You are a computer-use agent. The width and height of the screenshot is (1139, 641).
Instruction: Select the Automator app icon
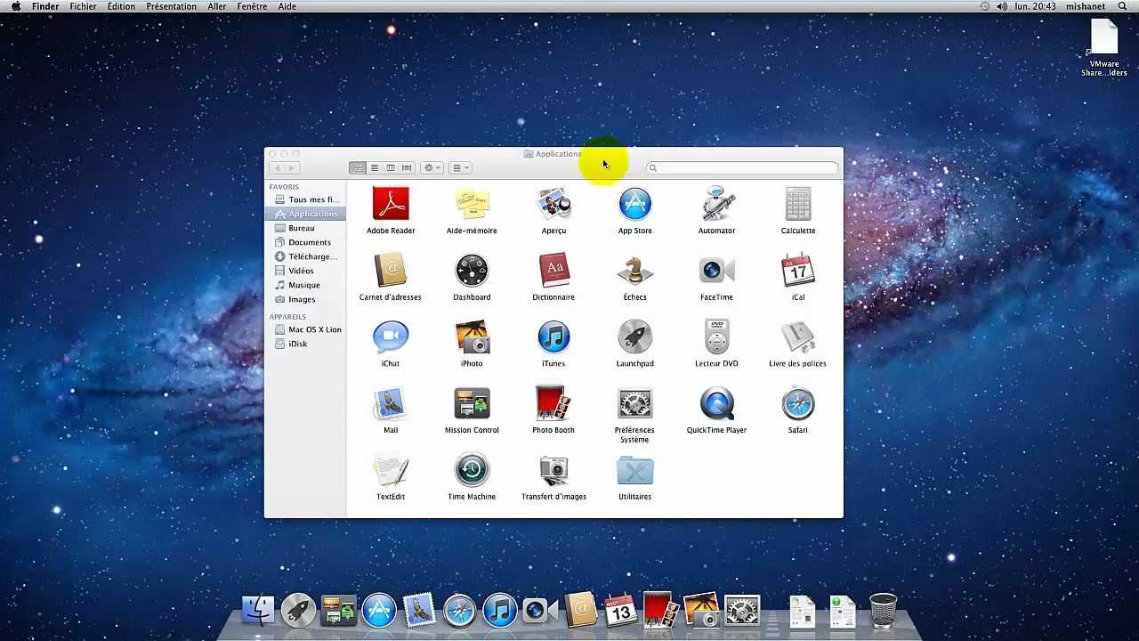click(x=716, y=205)
